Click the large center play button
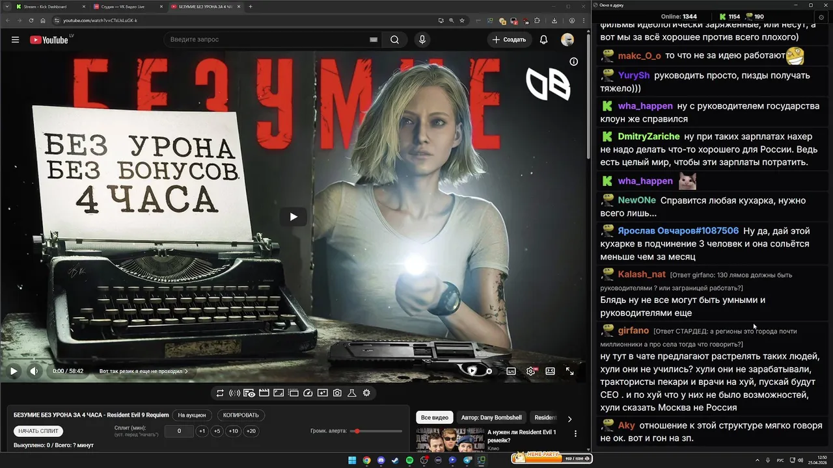 pyautogui.click(x=294, y=217)
